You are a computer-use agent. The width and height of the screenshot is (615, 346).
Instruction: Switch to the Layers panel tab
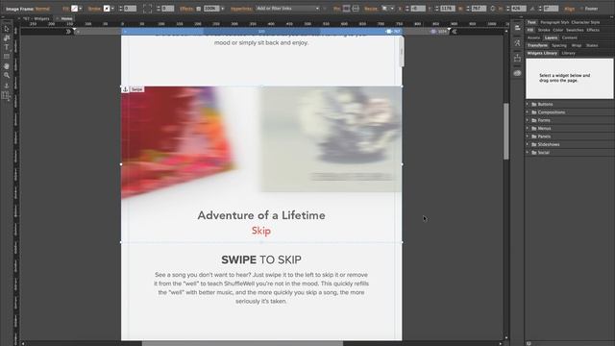551,37
